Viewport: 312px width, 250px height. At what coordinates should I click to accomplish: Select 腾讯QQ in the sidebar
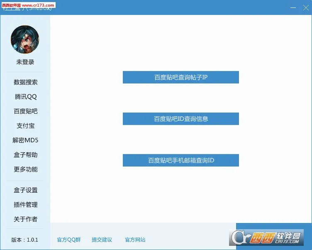(25, 97)
